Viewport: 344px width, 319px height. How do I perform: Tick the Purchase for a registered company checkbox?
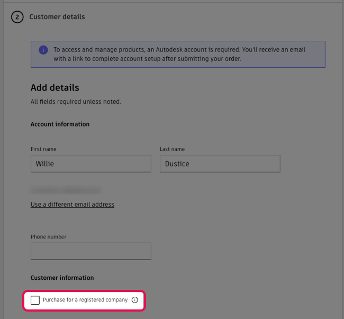coord(35,300)
